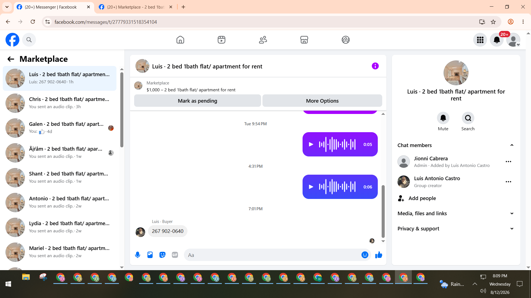The width and height of the screenshot is (531, 298).
Task: Expand Media, files and links
Action: (x=456, y=214)
